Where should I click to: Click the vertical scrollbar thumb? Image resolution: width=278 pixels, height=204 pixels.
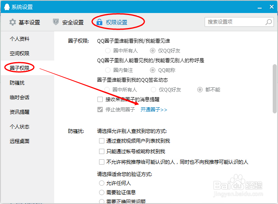[x=275, y=89]
